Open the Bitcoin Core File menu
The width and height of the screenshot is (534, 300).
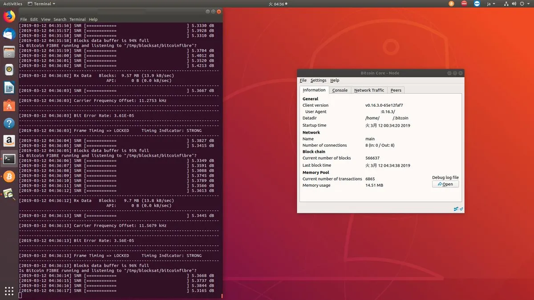[303, 80]
